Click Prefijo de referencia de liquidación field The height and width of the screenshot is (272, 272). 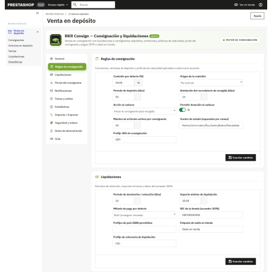click(144, 243)
